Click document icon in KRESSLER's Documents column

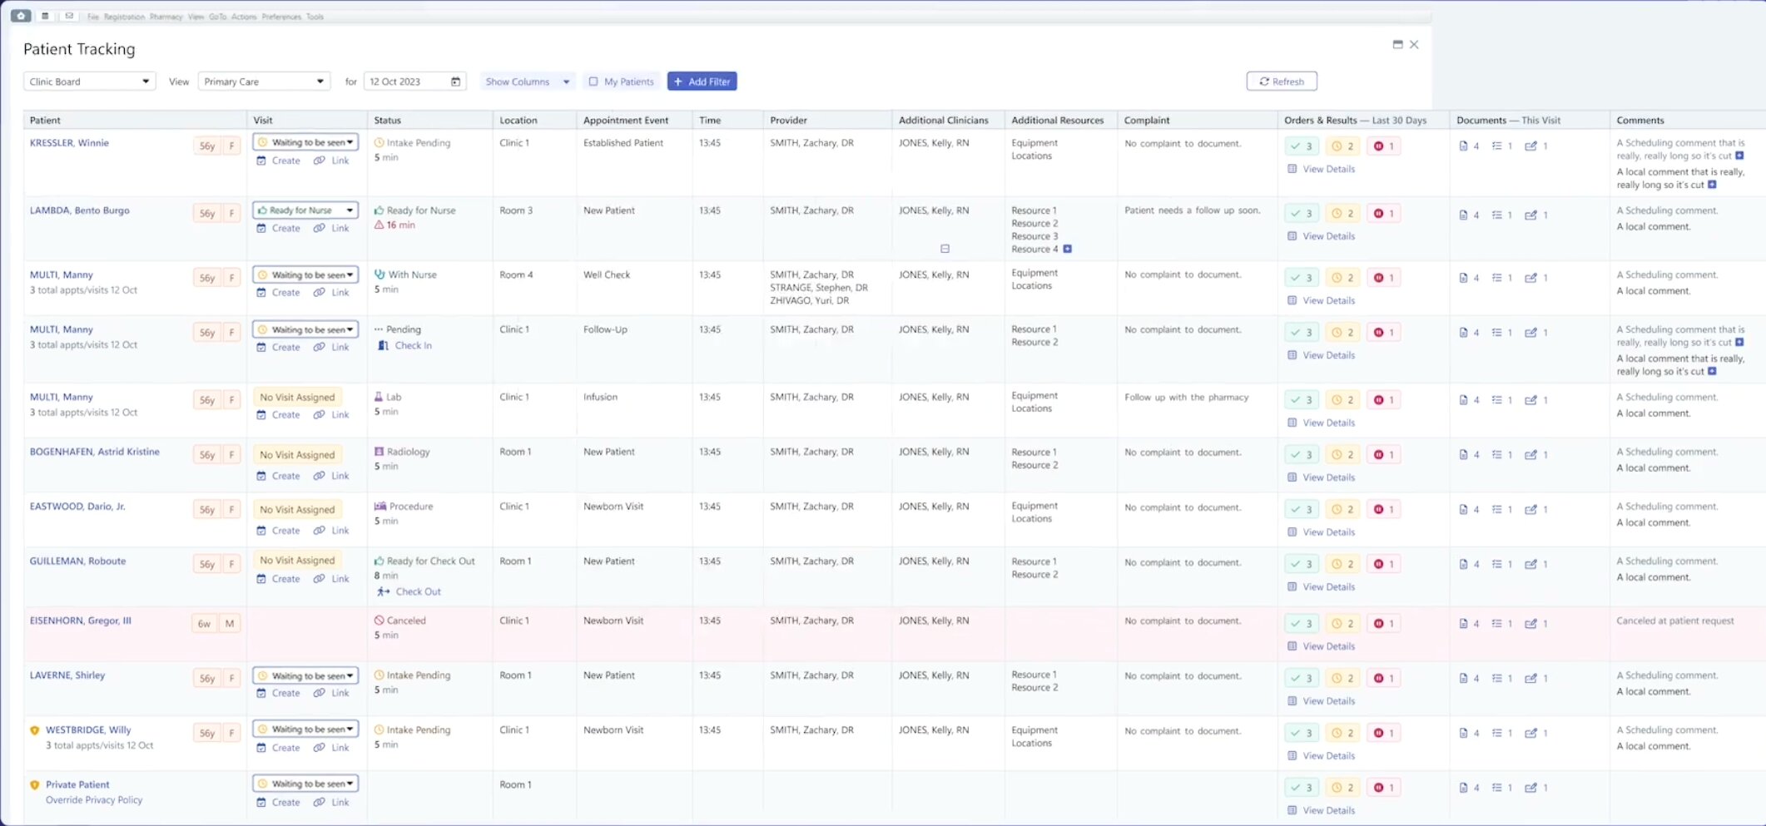(1463, 146)
